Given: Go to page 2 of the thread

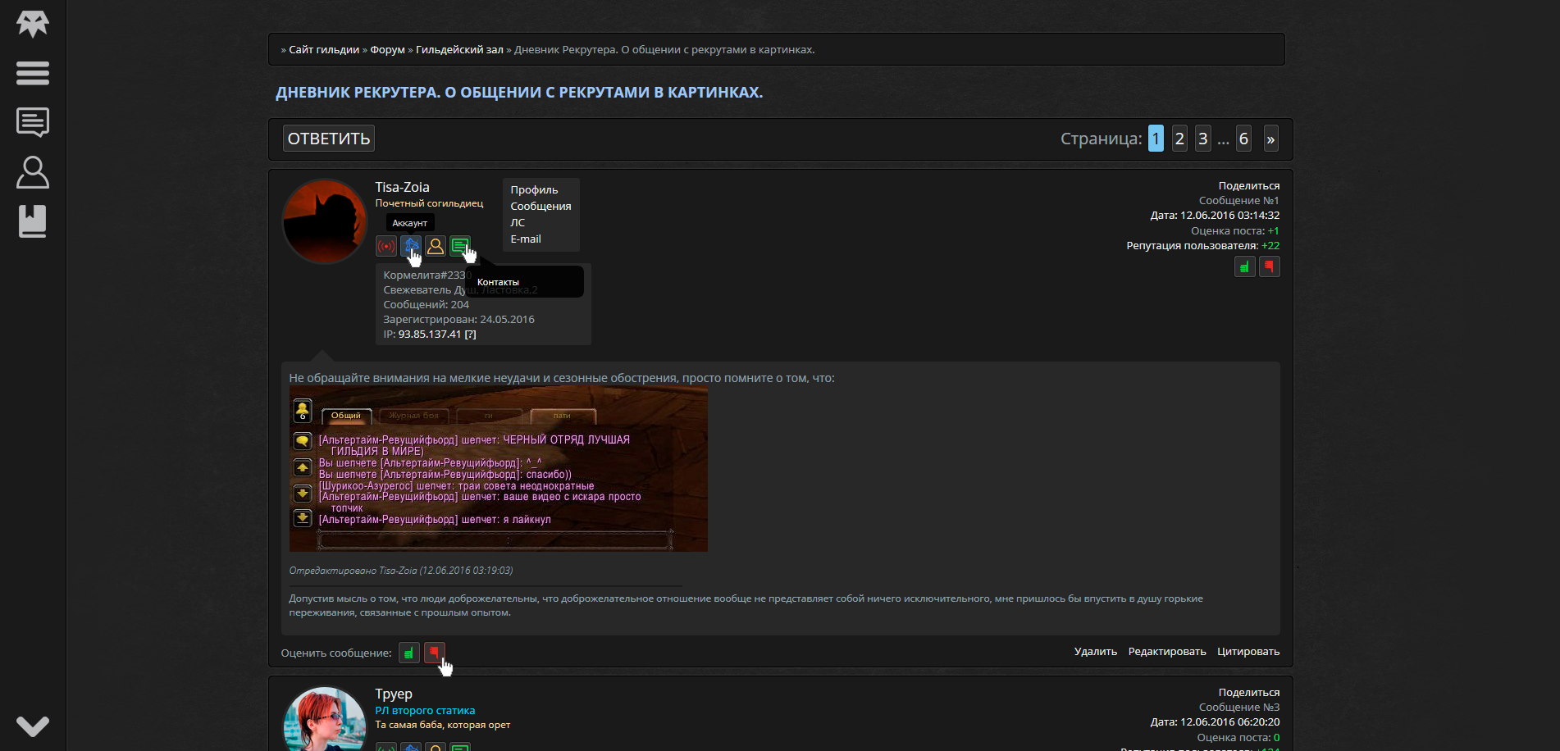Looking at the screenshot, I should pos(1179,139).
